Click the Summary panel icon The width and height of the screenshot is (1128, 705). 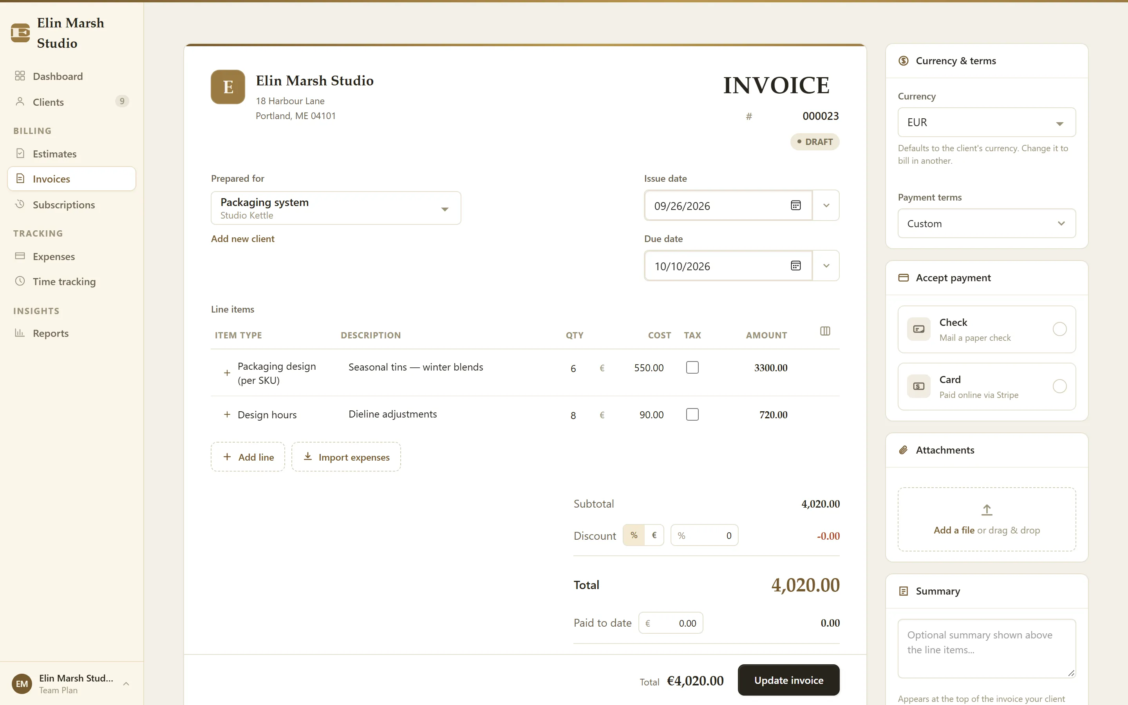pyautogui.click(x=903, y=591)
